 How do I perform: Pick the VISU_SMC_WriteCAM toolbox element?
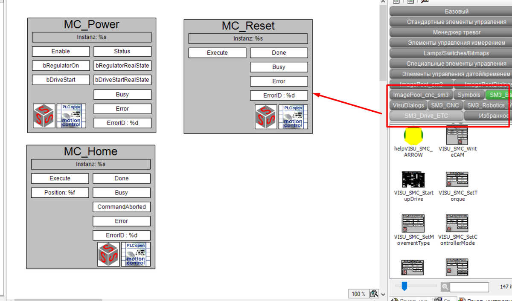[457, 135]
